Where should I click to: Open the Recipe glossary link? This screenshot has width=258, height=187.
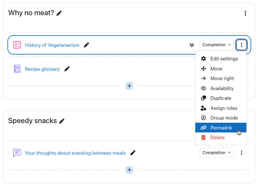[42, 69]
